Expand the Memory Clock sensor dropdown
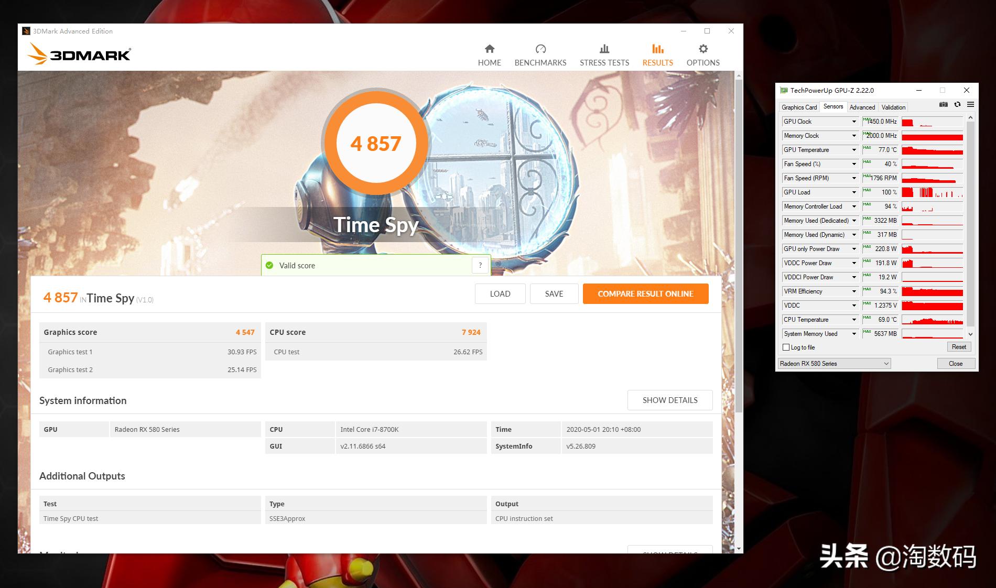The width and height of the screenshot is (996, 588). pos(854,136)
